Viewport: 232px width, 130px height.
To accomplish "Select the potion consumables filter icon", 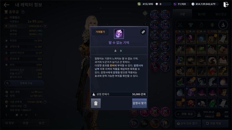I will click(223, 25).
